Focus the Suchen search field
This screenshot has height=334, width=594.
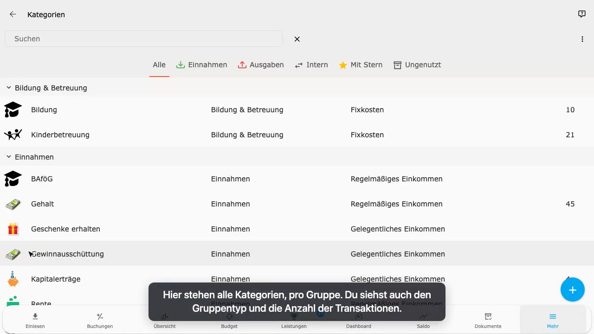(x=144, y=39)
